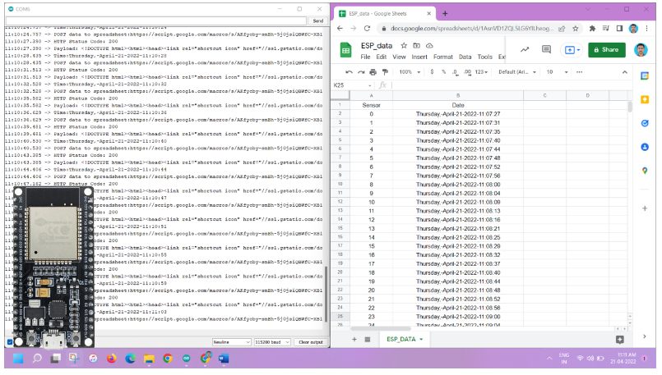Click the Windows Start button
662x375 pixels.
(x=16, y=359)
